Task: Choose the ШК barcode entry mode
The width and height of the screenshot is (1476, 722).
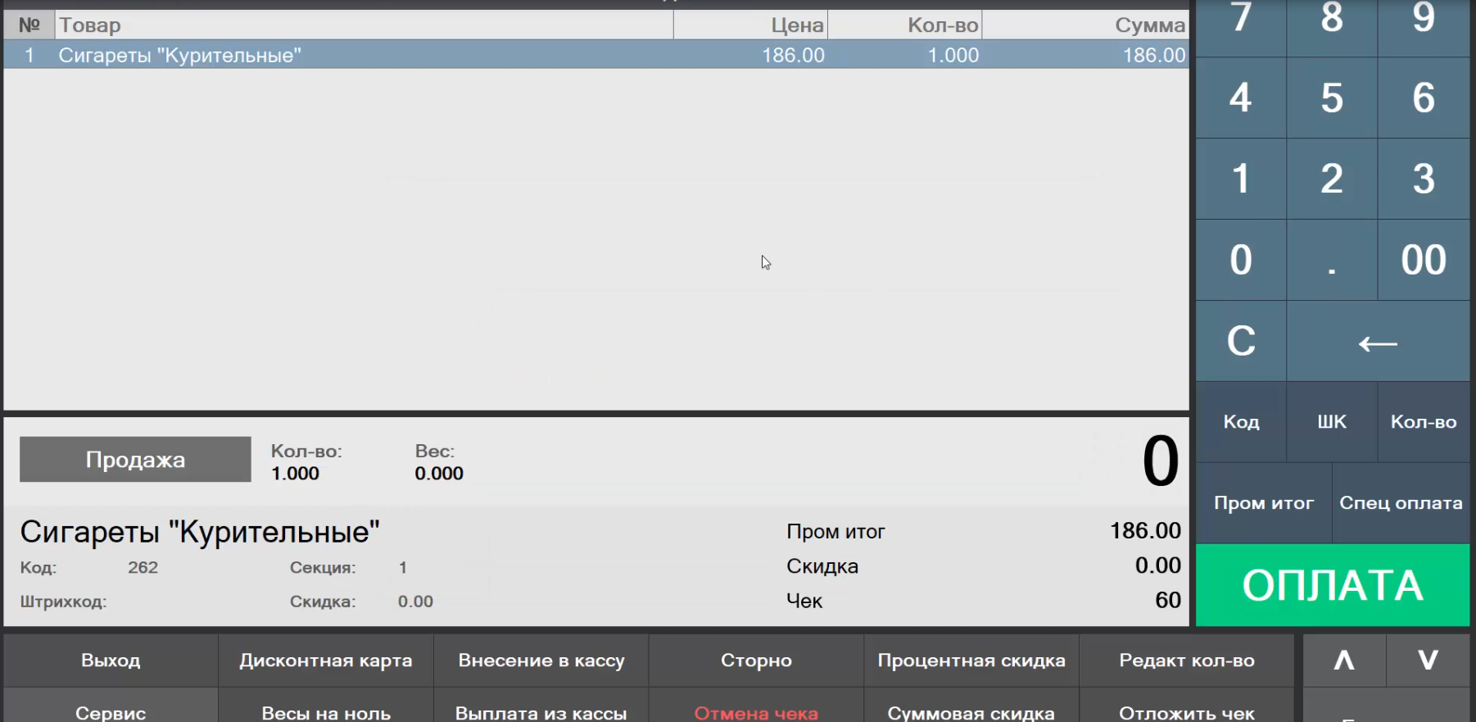Action: point(1332,422)
